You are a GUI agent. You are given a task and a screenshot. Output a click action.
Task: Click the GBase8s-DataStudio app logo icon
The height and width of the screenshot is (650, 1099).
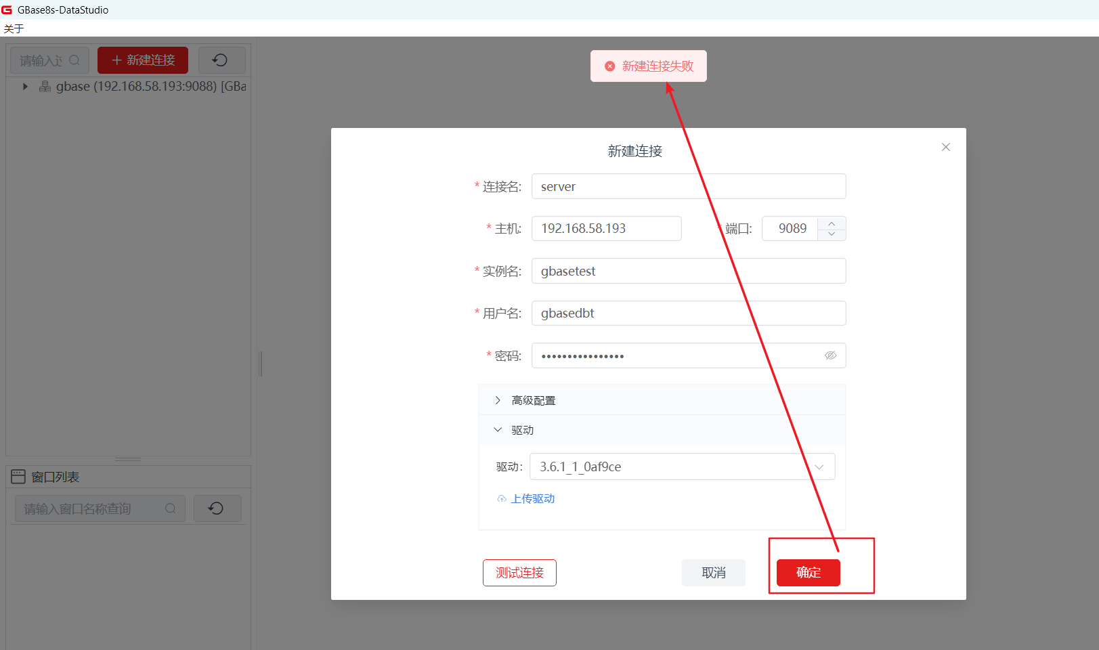(7, 9)
